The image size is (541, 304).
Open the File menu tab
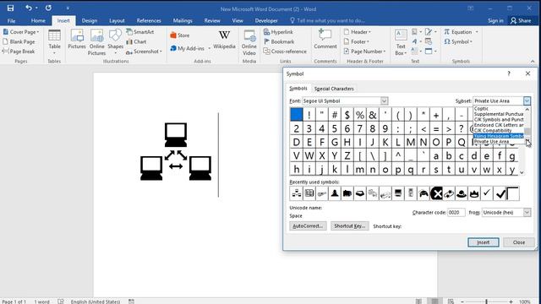click(x=11, y=20)
